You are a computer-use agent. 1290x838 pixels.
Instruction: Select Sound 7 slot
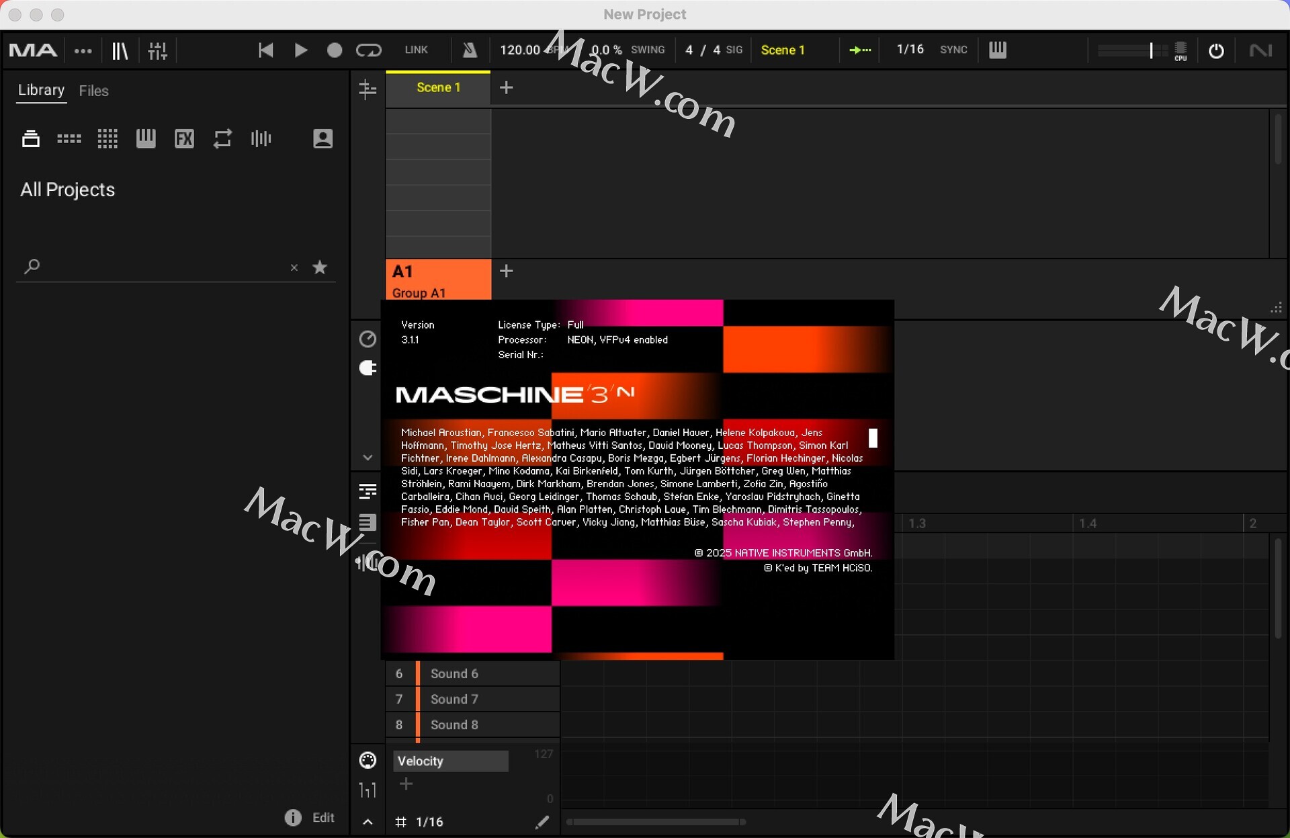pos(473,699)
